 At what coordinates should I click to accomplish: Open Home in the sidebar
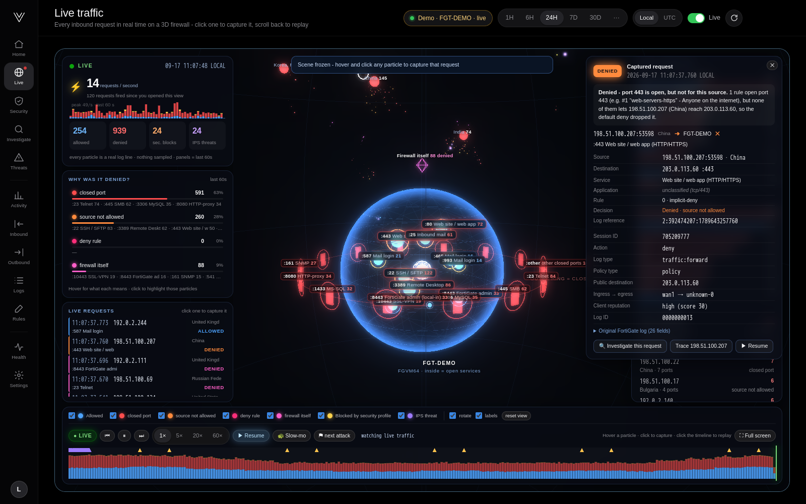tap(19, 48)
